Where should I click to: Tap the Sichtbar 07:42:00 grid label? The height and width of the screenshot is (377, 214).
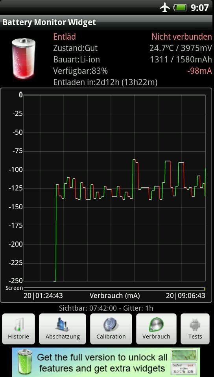click(x=106, y=308)
